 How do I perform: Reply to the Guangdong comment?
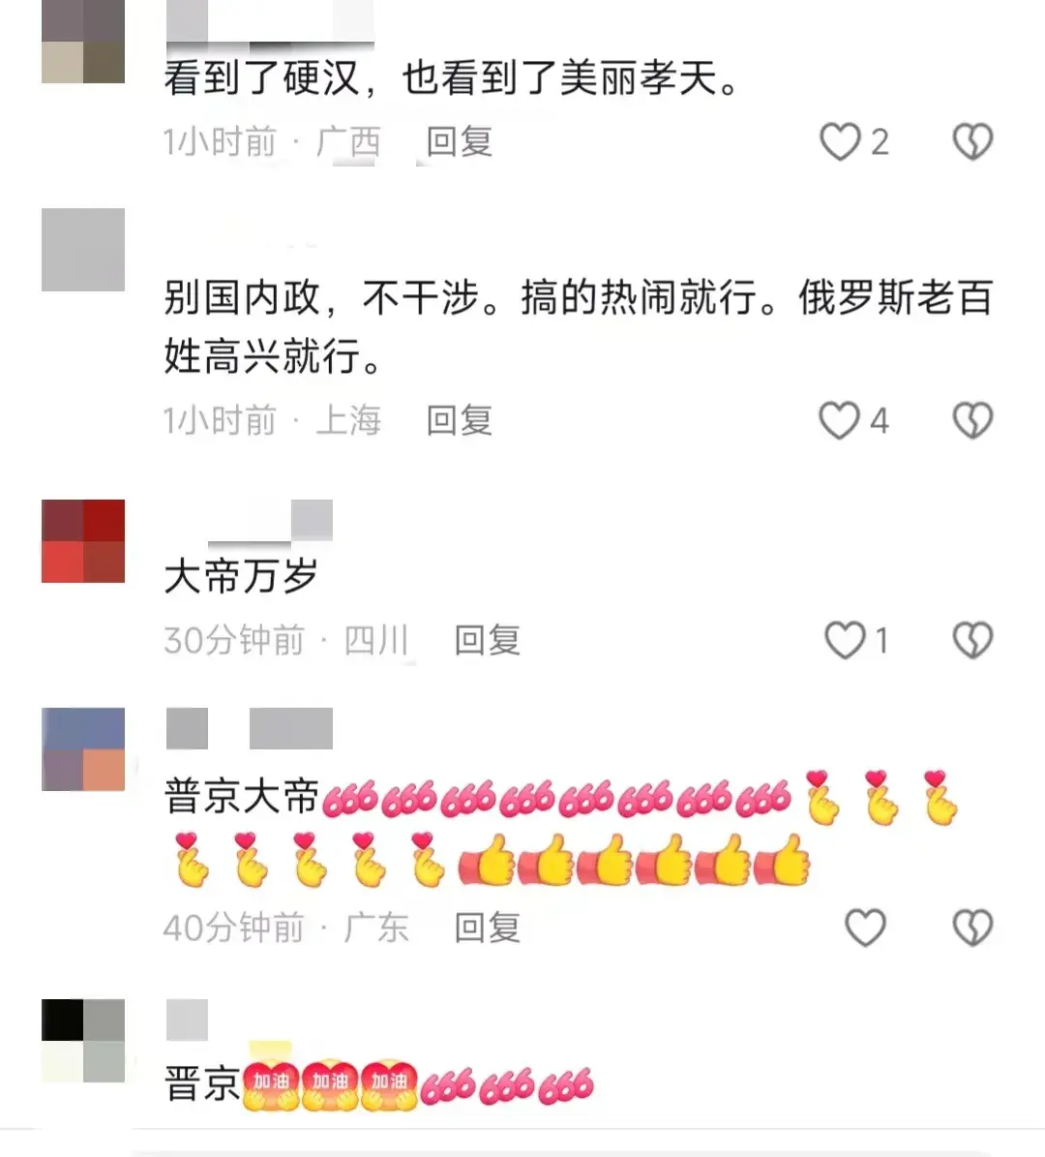488,928
